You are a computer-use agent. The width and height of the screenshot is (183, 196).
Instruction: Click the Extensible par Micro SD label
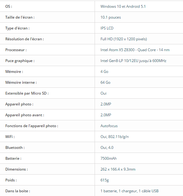point(27,93)
